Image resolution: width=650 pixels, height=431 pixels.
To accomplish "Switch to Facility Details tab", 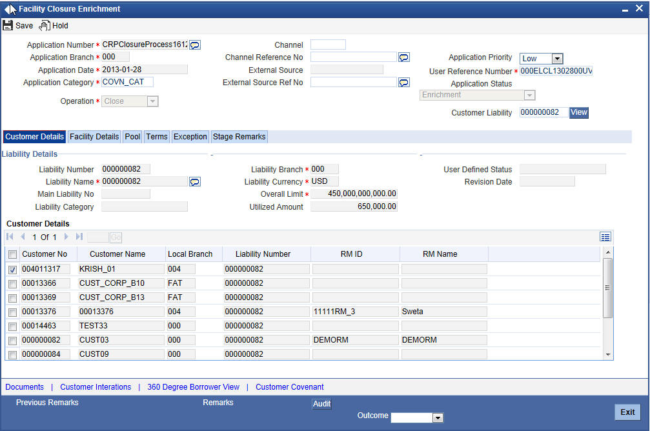I will [x=94, y=137].
